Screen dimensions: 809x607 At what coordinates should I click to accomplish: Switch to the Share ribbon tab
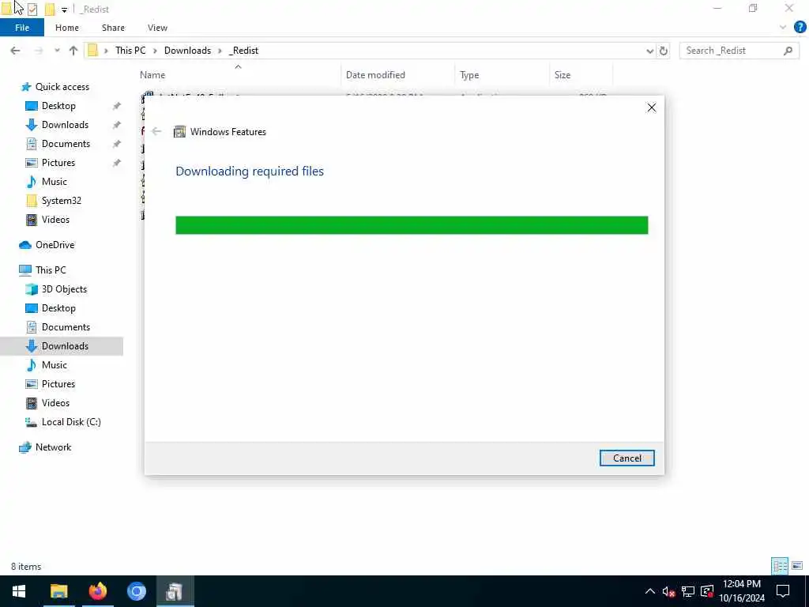tap(113, 28)
